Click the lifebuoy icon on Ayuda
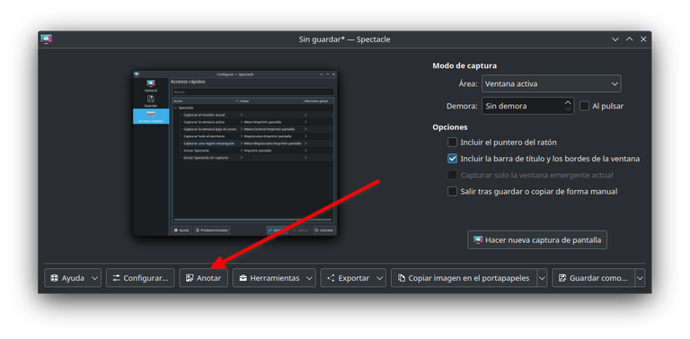690x339 pixels. click(x=55, y=278)
